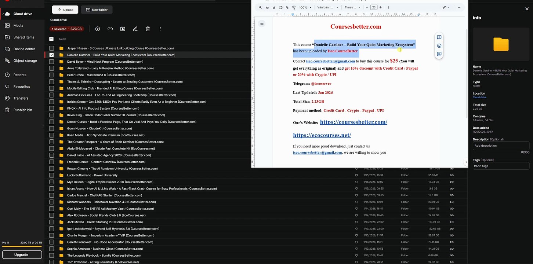Click the add comment icon beside document
The height and width of the screenshot is (264, 533).
click(439, 37)
